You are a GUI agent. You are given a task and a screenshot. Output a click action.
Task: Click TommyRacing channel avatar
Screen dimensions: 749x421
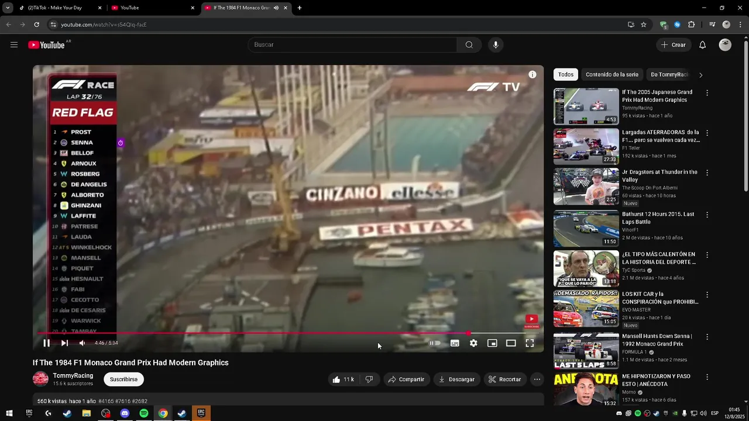coord(40,379)
